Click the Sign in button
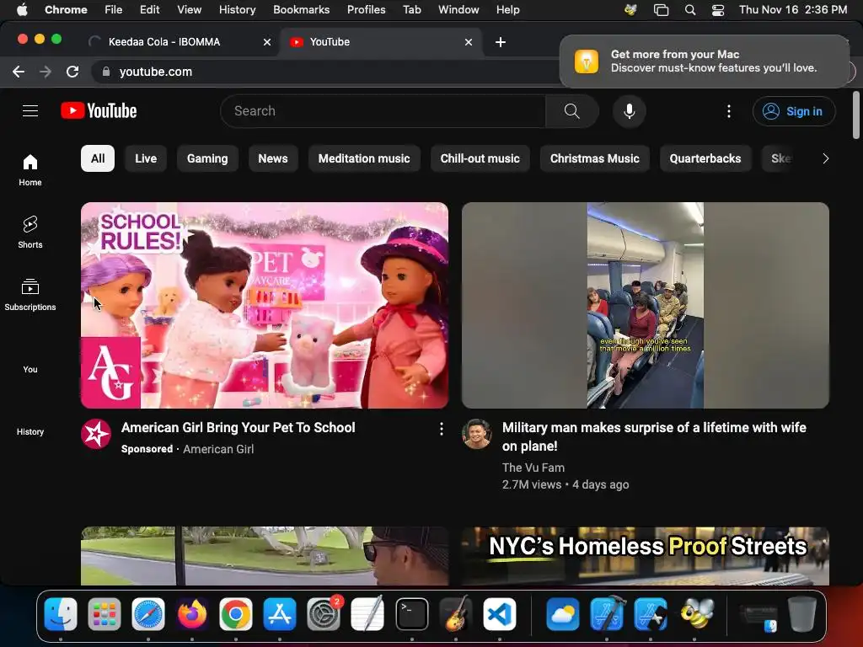 point(794,111)
